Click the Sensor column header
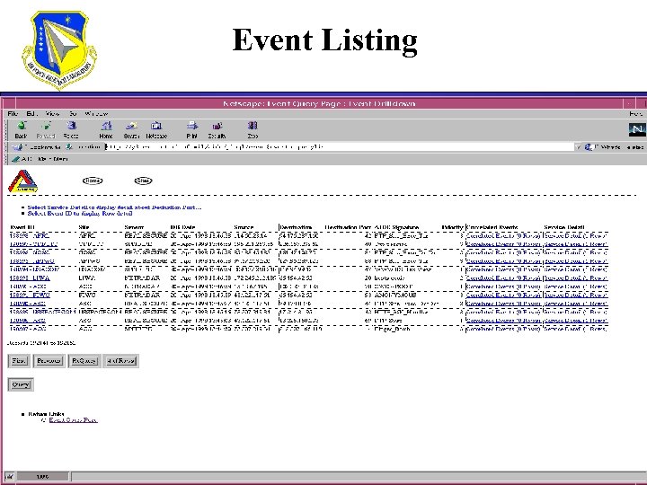The width and height of the screenshot is (647, 485). point(134,227)
